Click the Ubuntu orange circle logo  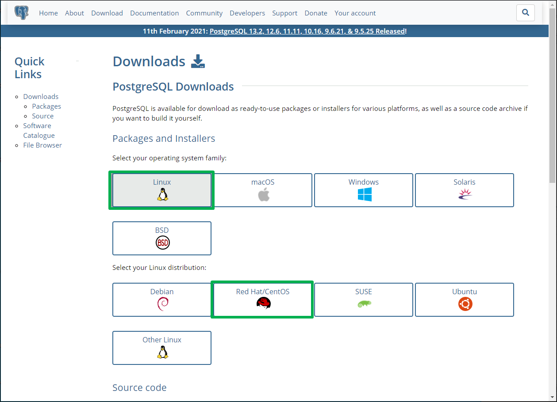(465, 304)
